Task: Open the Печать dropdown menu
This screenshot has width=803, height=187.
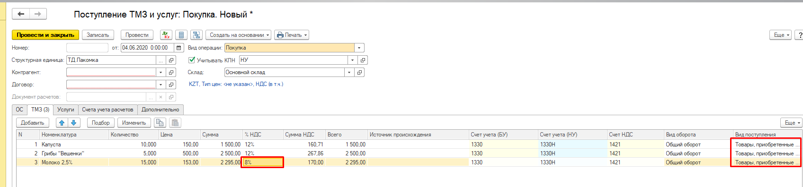Action: pos(292,35)
